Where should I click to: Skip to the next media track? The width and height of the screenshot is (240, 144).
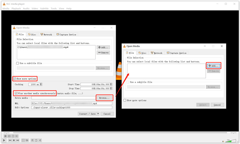pyautogui.click(x=18, y=140)
